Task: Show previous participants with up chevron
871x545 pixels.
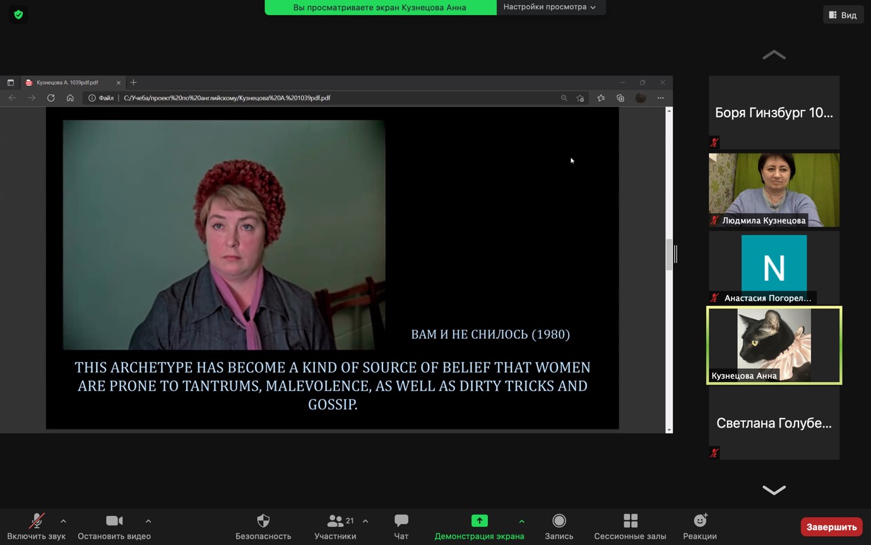Action: click(x=774, y=55)
